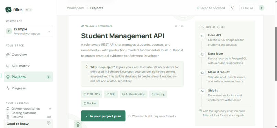277x128 pixels.
Task: Click the Projects count badge 1
Action: pyautogui.click(x=48, y=77)
